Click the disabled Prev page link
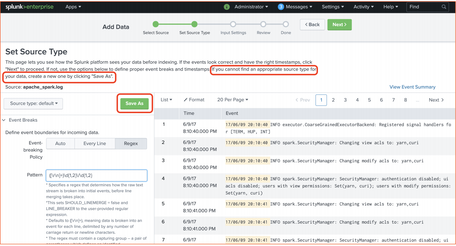This screenshot has width=456, height=246. tap(303, 100)
